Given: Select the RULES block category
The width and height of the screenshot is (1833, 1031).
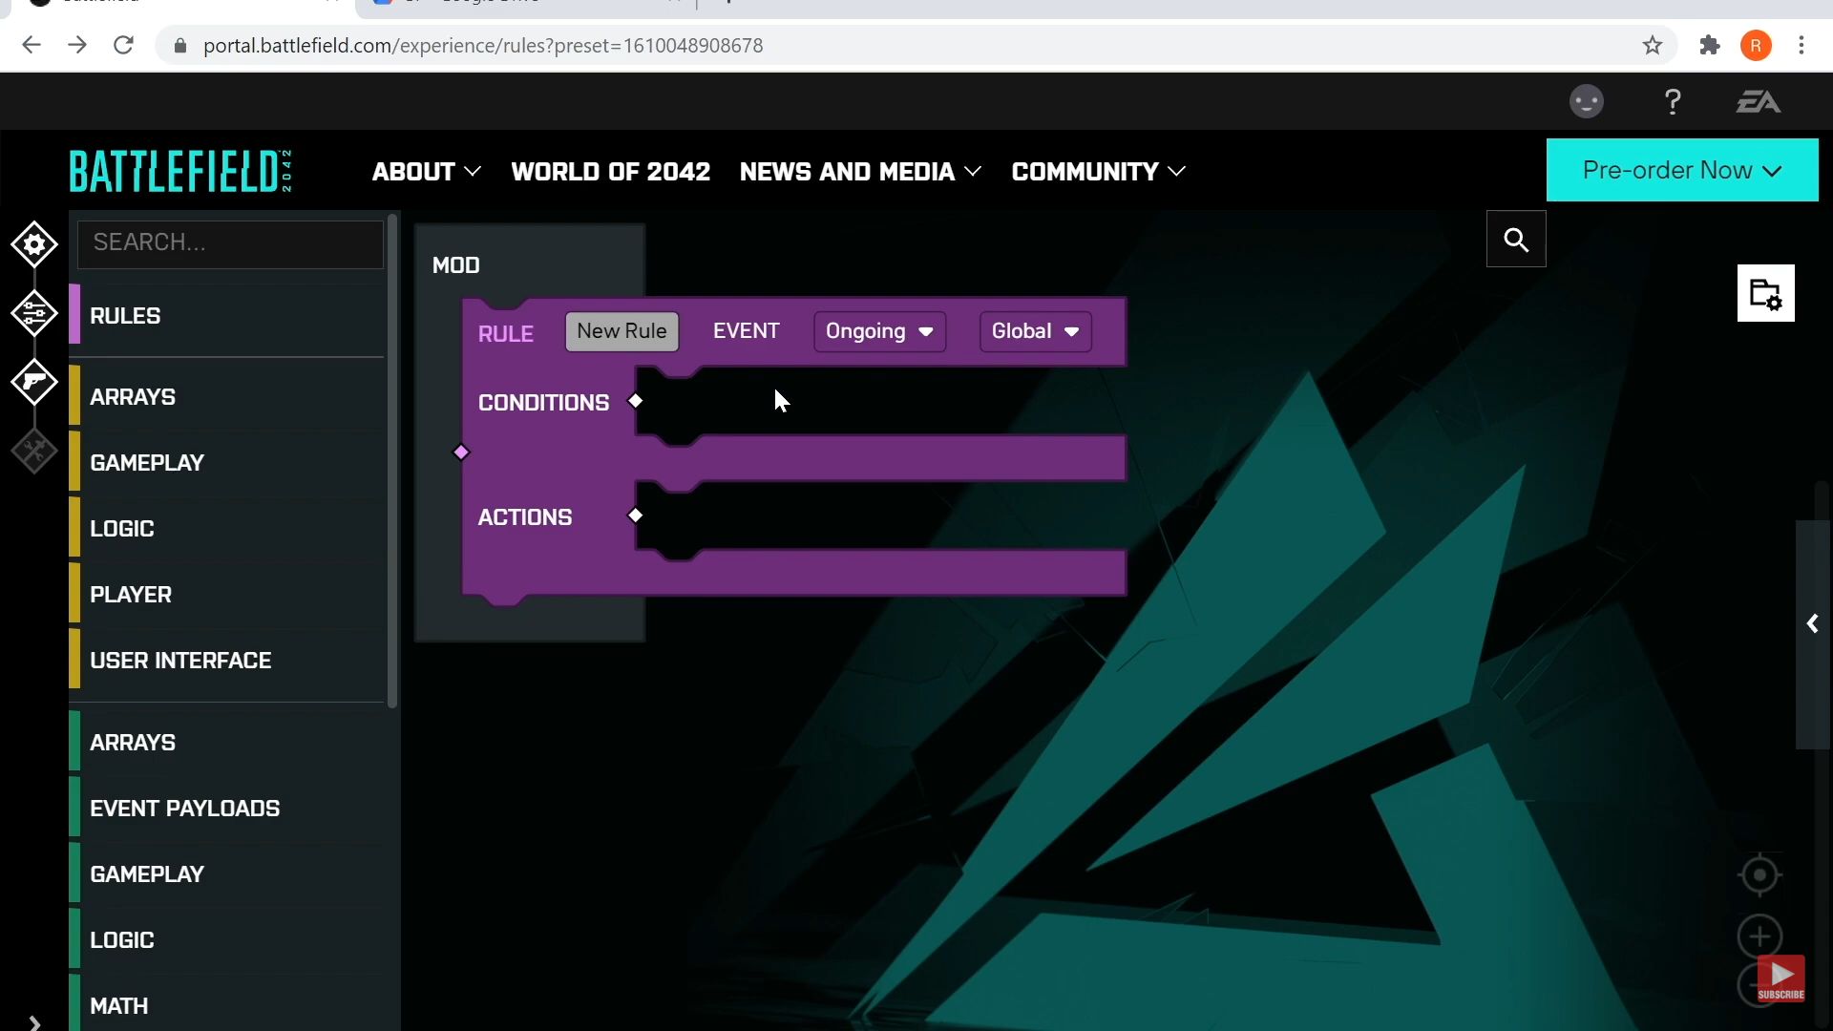Looking at the screenshot, I should (x=125, y=316).
